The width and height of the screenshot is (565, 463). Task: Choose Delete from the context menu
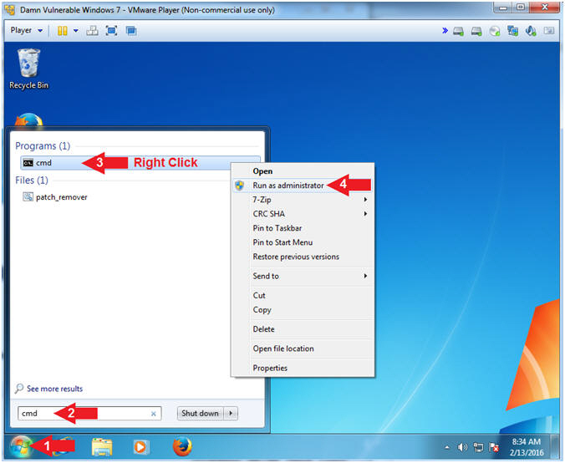pos(303,329)
